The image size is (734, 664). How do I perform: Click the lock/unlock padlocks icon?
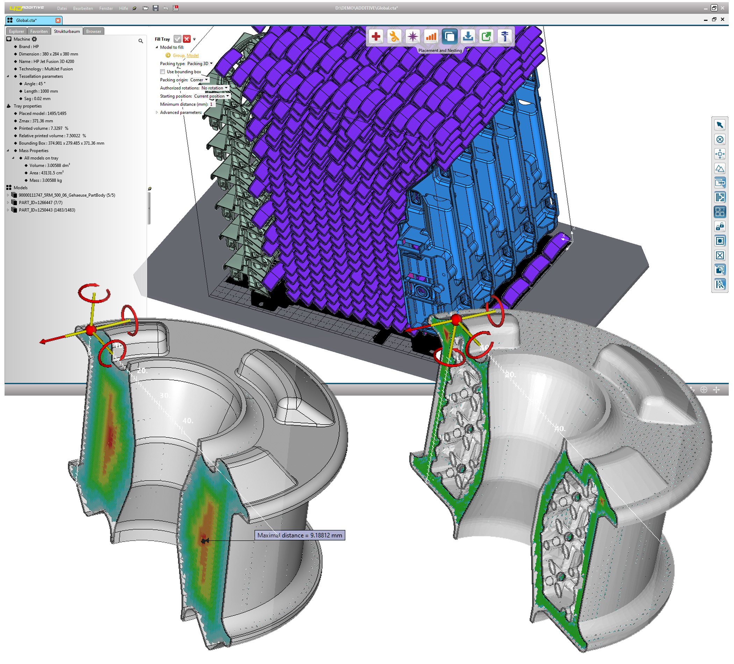pyautogui.click(x=720, y=226)
